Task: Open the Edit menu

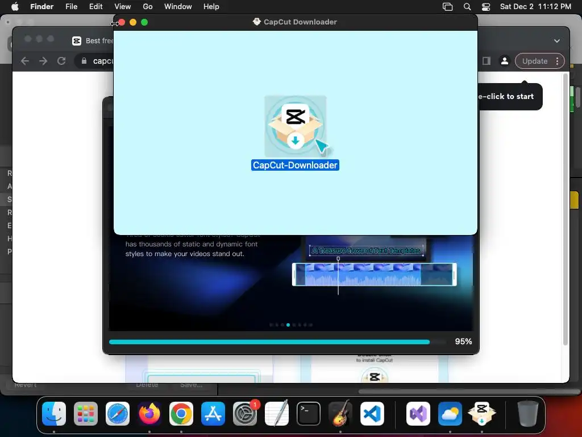Action: tap(95, 7)
